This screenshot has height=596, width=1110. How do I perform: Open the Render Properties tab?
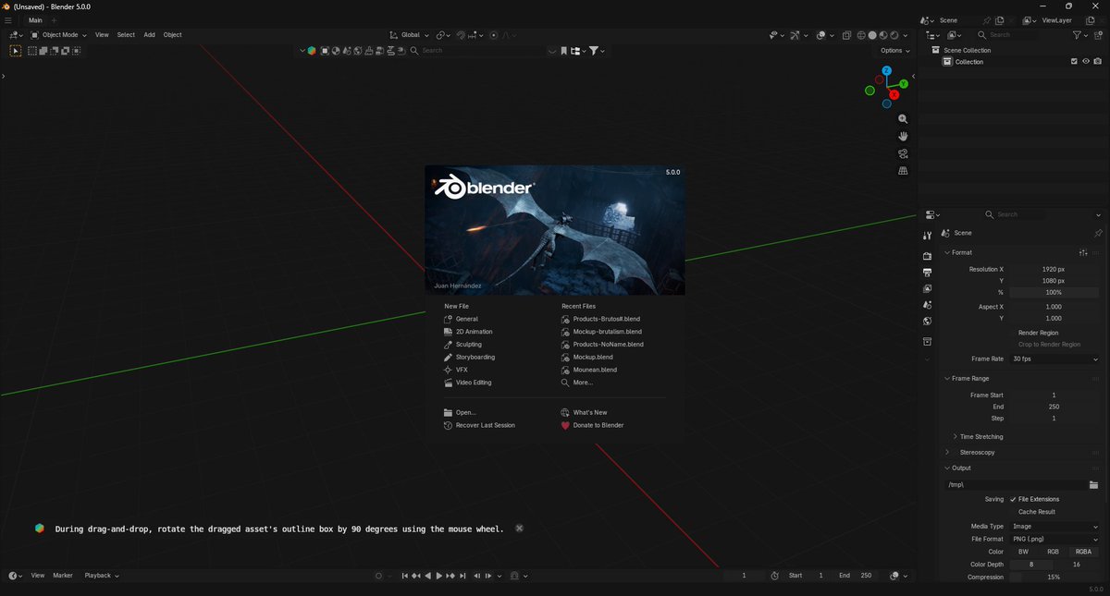(x=927, y=256)
